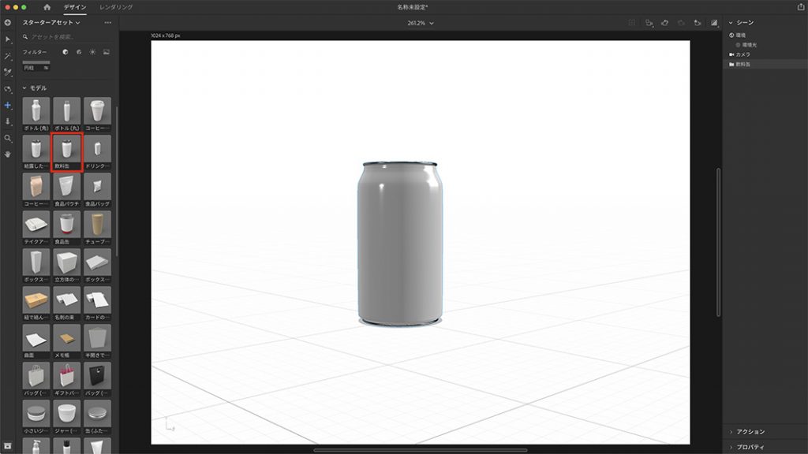808x454 pixels.
Task: Open the スターターアセット dropdown
Action: 52,22
